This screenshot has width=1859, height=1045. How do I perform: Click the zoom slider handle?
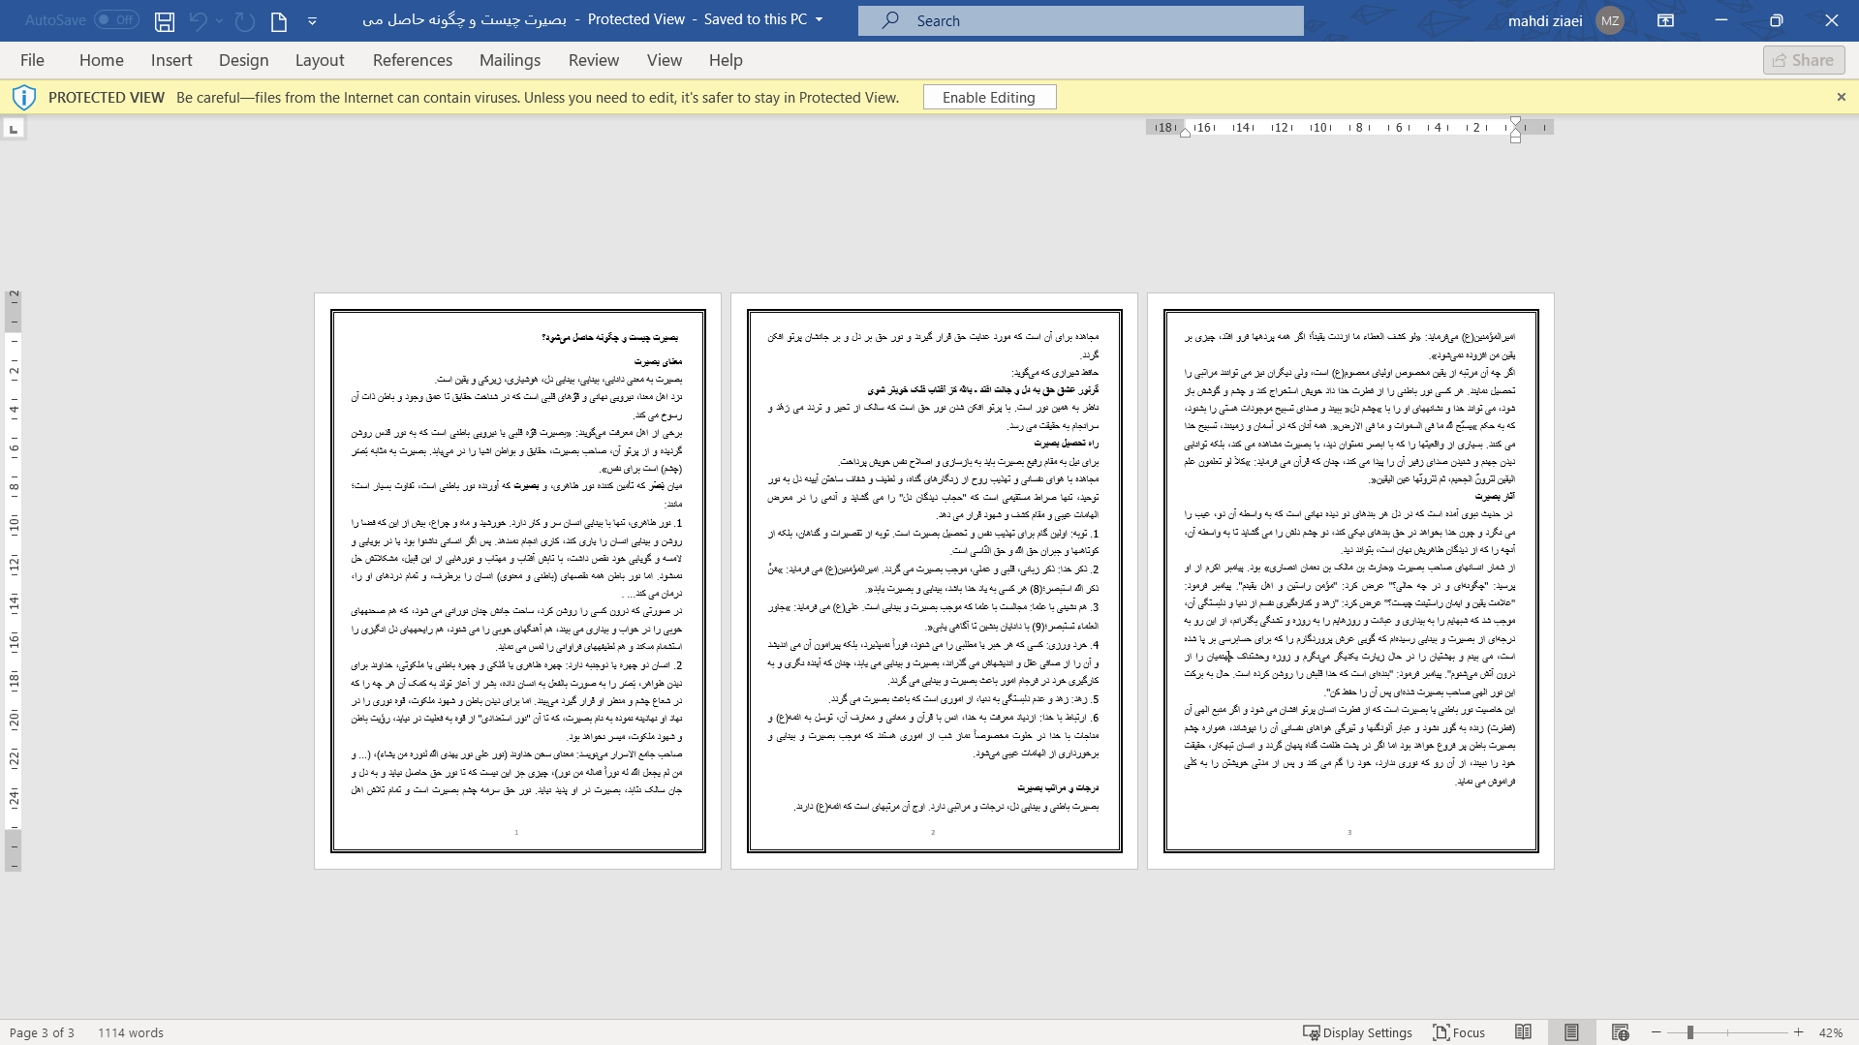[x=1690, y=1032]
